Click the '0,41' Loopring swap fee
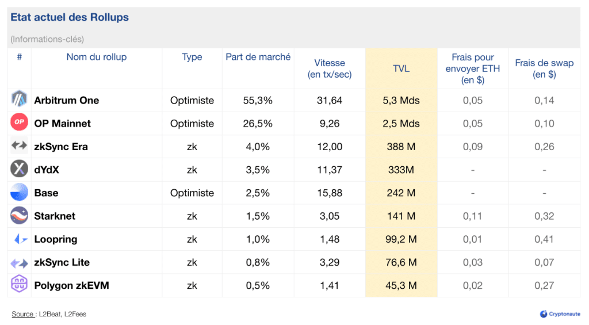This screenshot has height=325, width=589. click(544, 239)
